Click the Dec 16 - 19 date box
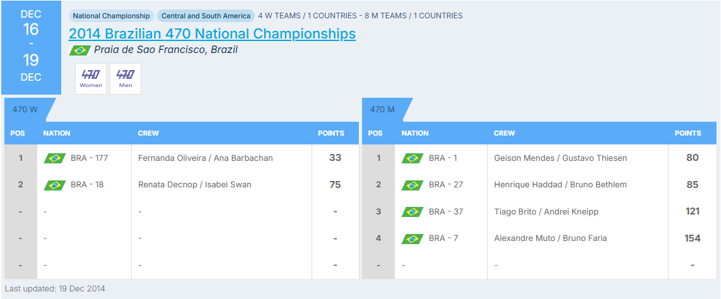The image size is (721, 299). pos(32,47)
